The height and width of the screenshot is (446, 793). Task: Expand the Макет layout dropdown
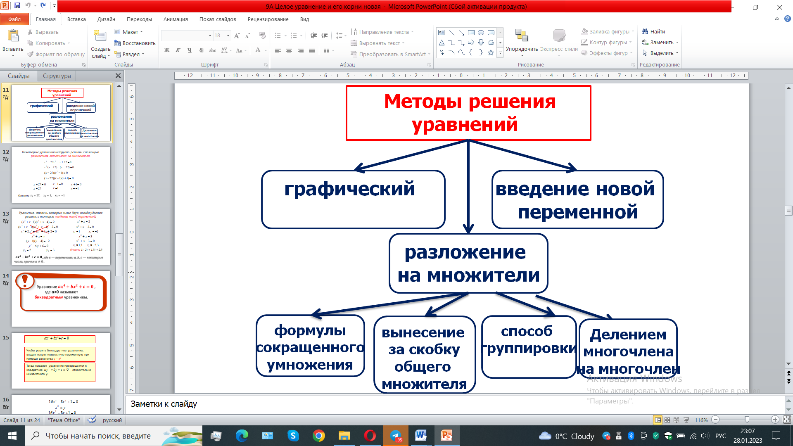[128, 32]
